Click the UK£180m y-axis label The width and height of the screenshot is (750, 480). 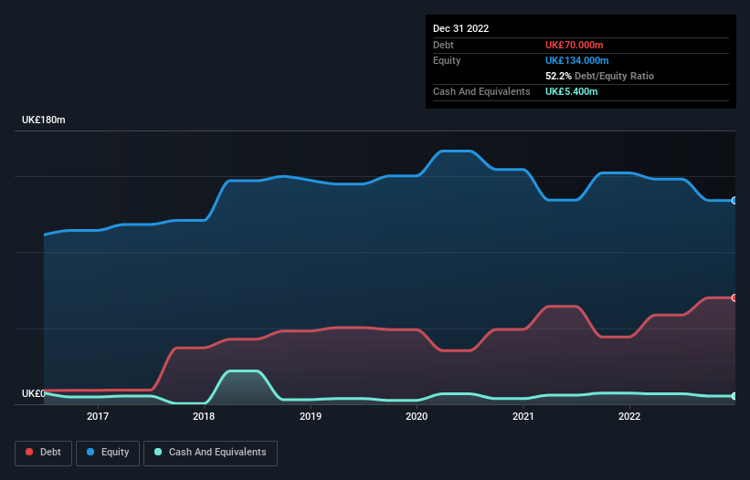(44, 120)
